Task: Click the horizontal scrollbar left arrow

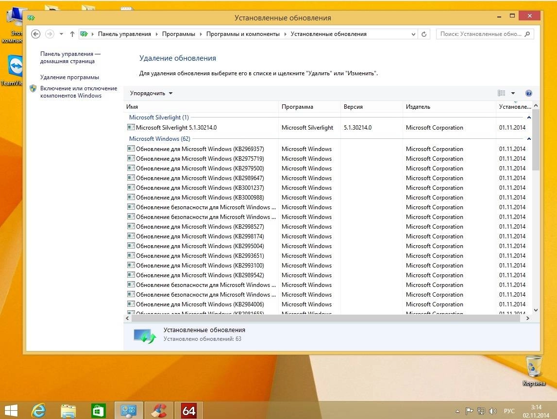Action: point(127,318)
